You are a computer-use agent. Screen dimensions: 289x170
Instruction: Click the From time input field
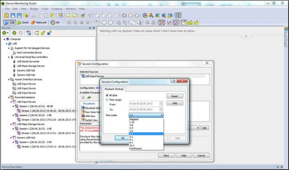(144, 104)
